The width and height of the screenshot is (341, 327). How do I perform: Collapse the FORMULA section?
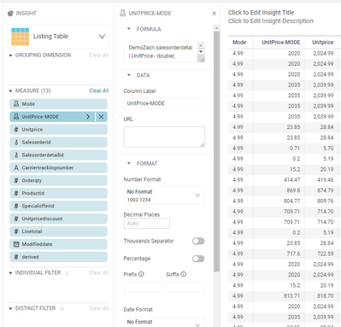point(129,29)
